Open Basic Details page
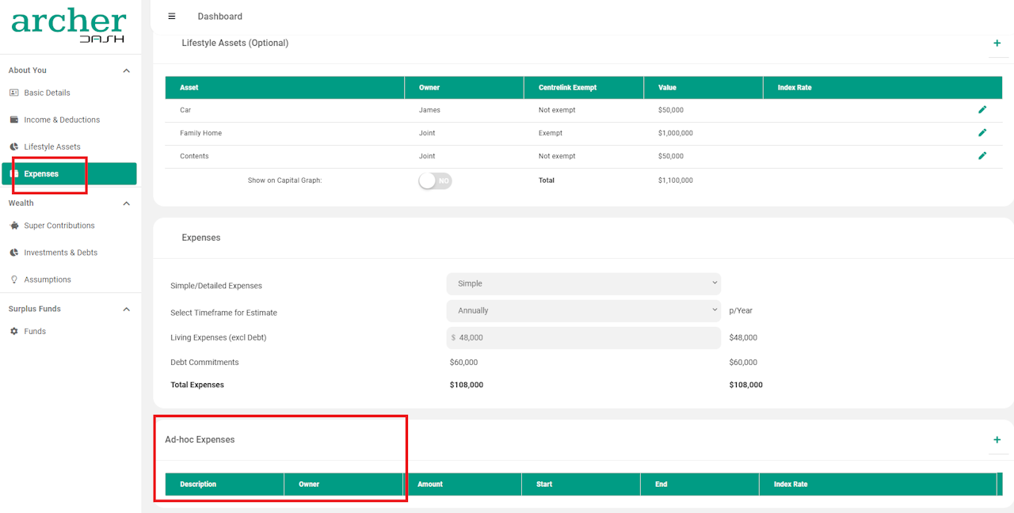Screen dimensions: 1014x513 pyautogui.click(x=47, y=93)
